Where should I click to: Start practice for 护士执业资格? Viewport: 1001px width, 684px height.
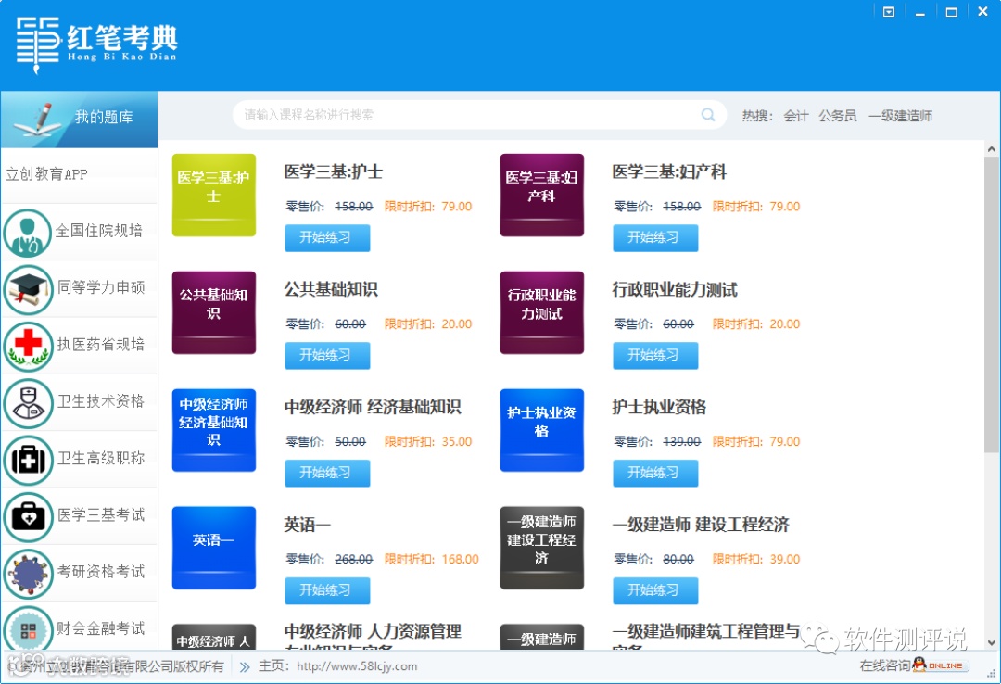(655, 473)
